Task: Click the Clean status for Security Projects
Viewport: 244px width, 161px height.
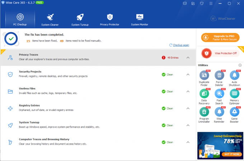Action: (168, 75)
